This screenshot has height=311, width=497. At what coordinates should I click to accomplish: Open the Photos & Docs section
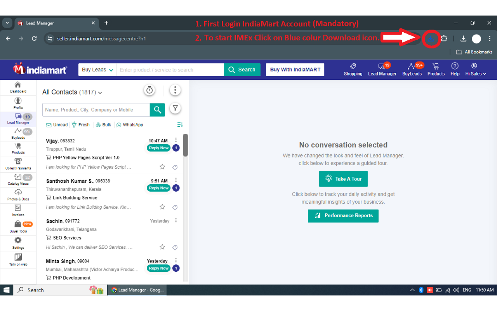(18, 195)
